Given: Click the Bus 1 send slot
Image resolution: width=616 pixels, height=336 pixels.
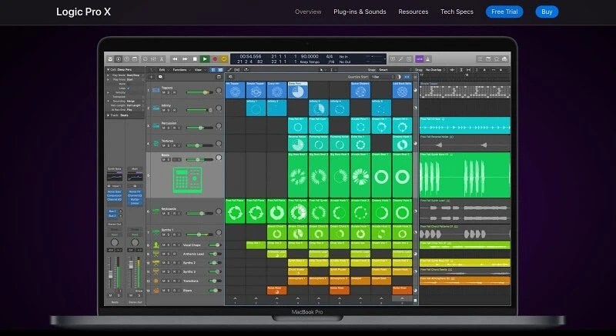Looking at the screenshot, I should [x=112, y=211].
